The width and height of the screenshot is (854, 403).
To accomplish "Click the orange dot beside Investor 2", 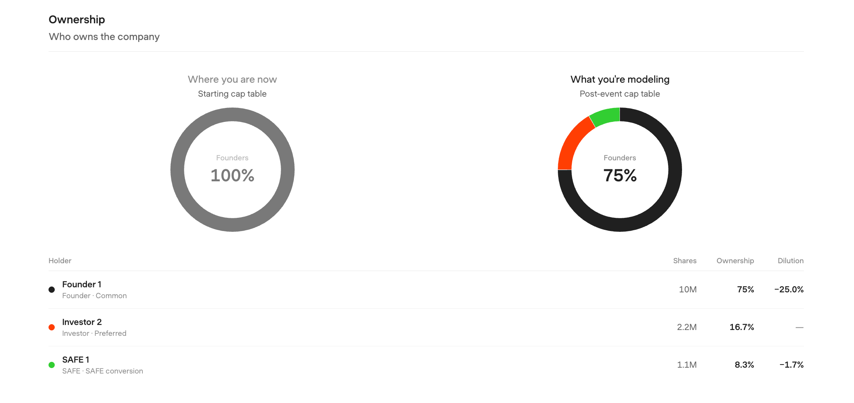I will pos(52,327).
